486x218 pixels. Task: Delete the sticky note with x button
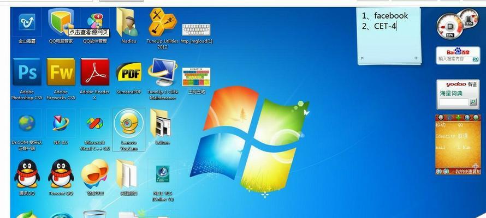[x=362, y=58]
